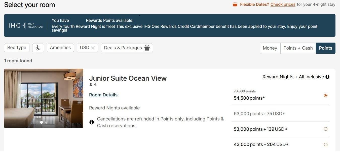
Task: Select the Points tab
Action: 326,48
